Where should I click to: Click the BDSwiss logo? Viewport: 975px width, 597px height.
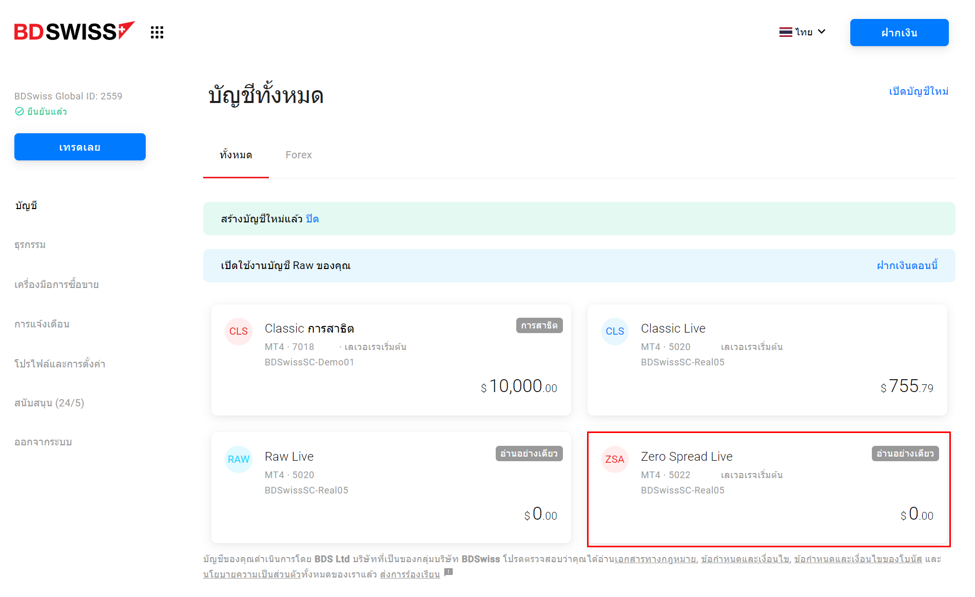coord(74,31)
